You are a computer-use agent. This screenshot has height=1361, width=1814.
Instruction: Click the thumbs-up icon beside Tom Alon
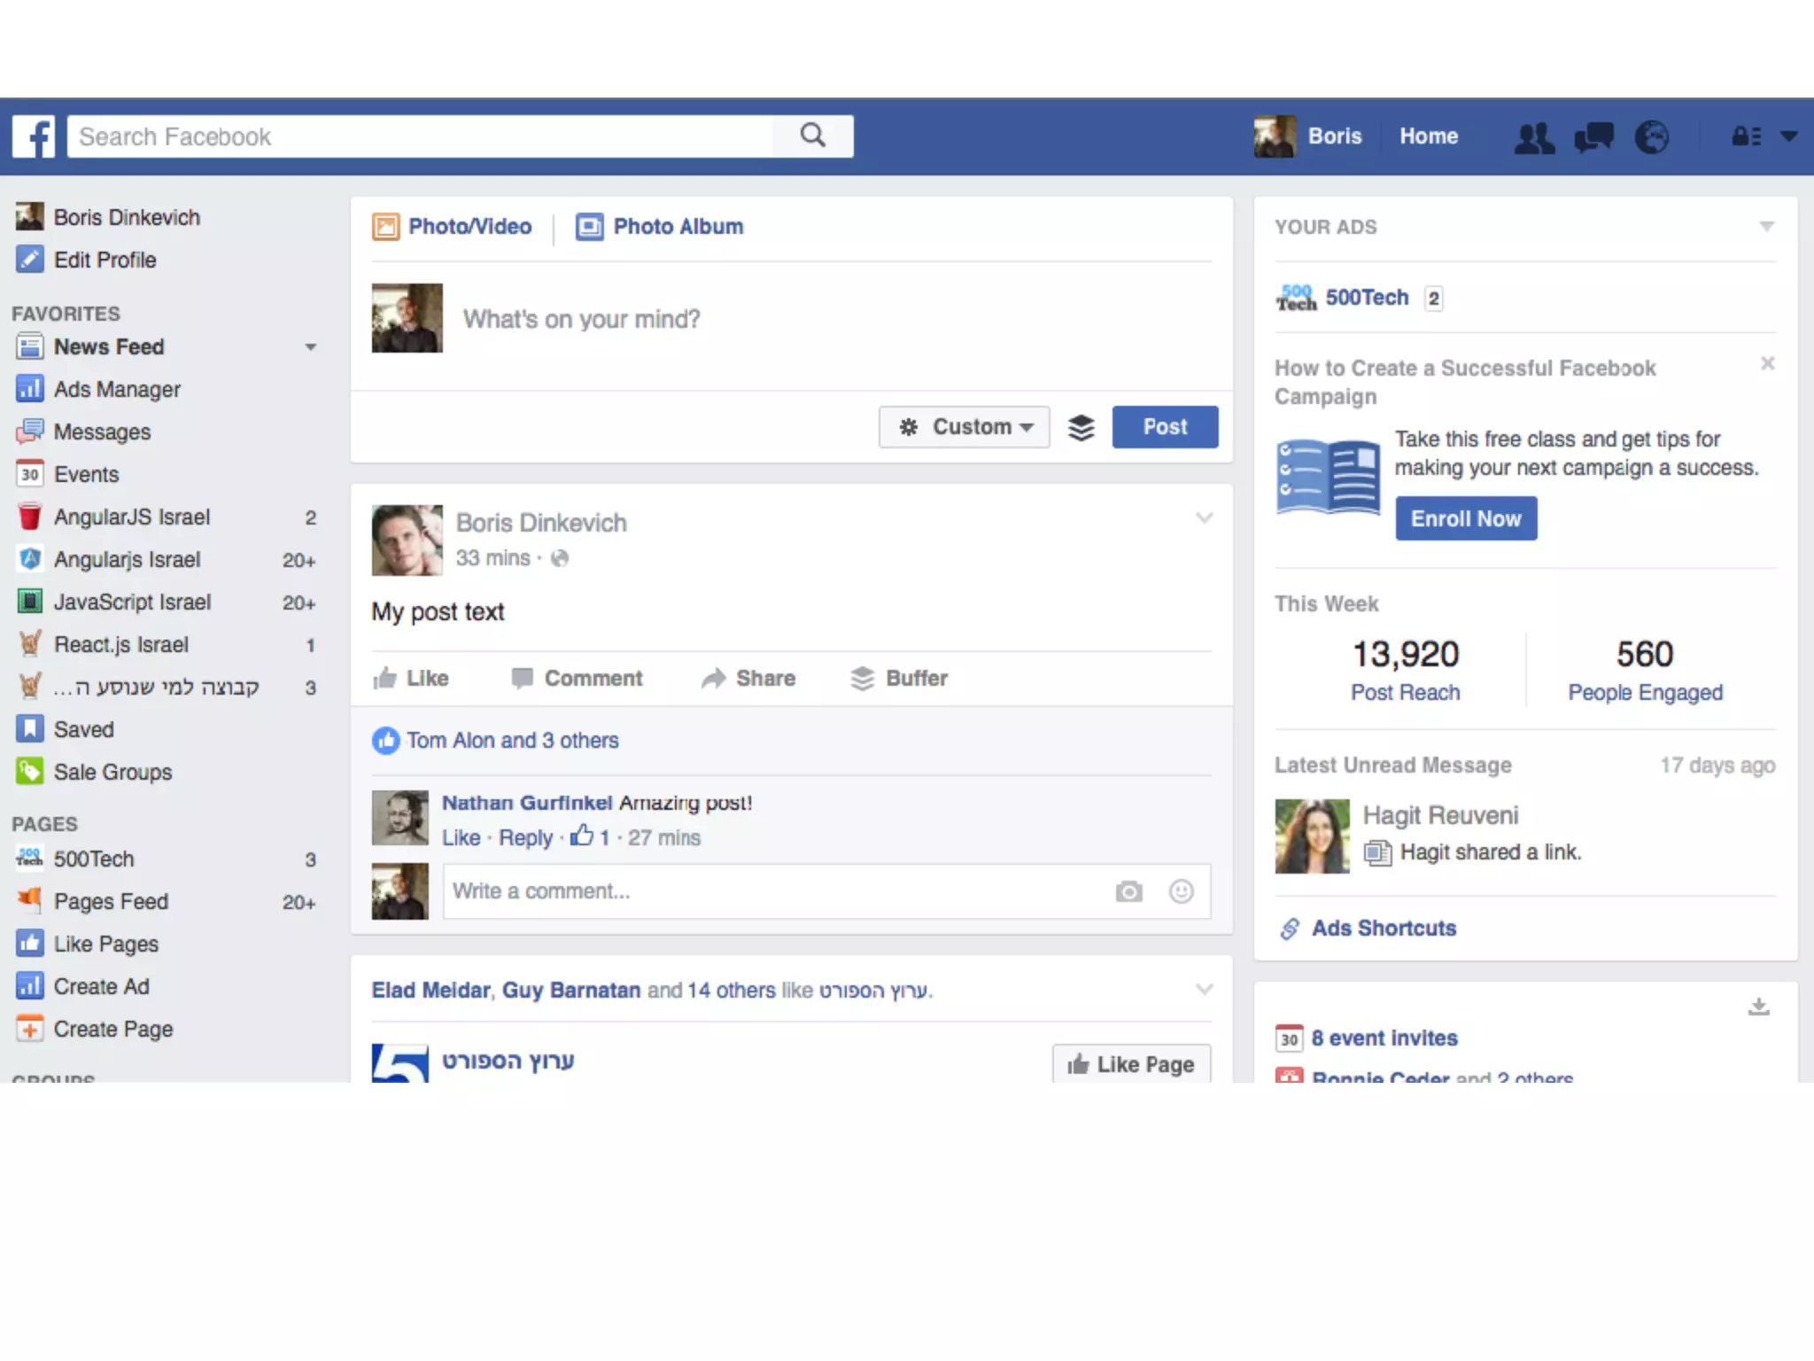tap(385, 741)
